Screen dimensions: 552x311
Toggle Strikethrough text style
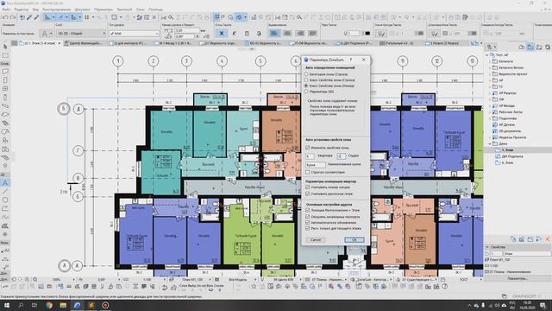point(259,33)
